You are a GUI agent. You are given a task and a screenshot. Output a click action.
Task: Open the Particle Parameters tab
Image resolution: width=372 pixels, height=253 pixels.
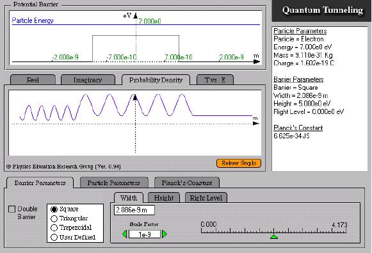114,183
